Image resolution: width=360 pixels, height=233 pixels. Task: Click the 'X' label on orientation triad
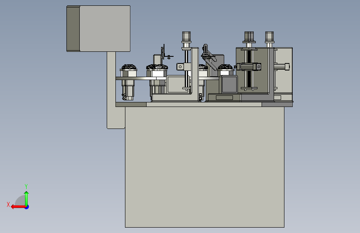[x=8, y=204]
